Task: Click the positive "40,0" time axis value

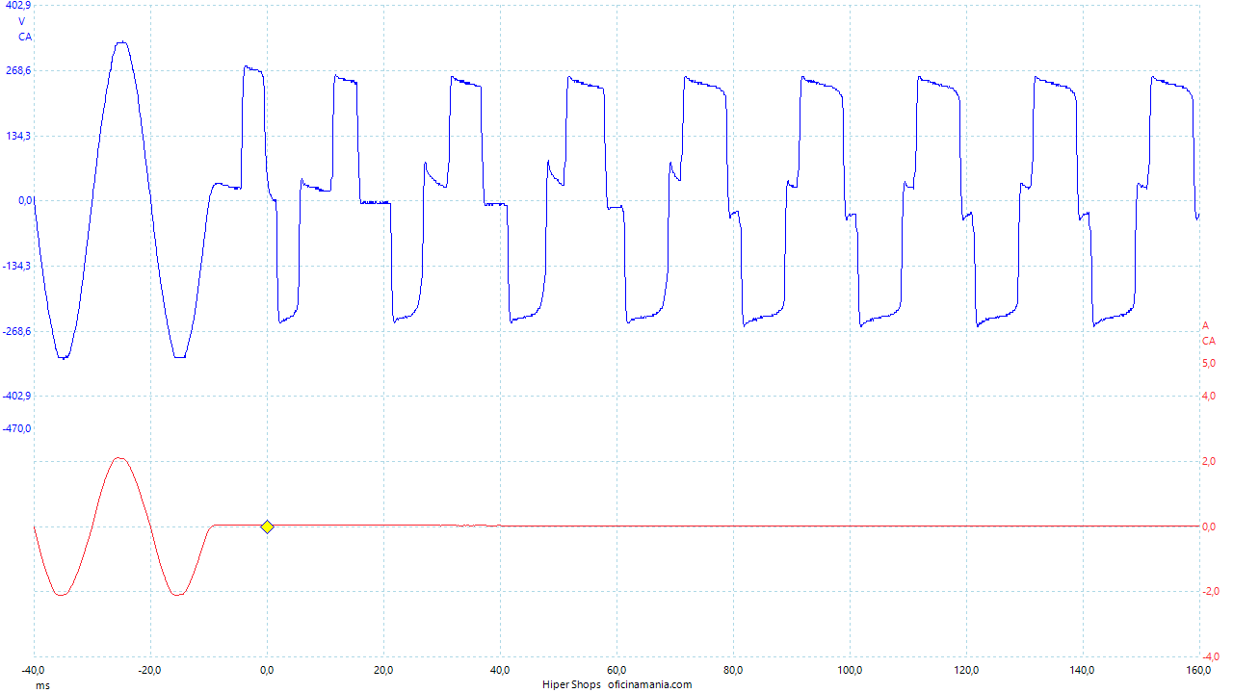Action: click(500, 670)
